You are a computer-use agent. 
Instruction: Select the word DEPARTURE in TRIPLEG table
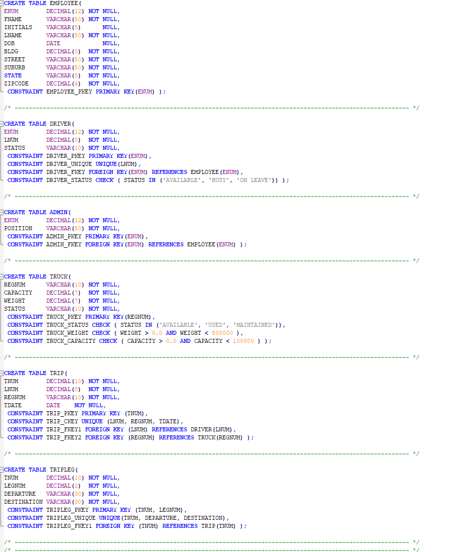pyautogui.click(x=19, y=494)
